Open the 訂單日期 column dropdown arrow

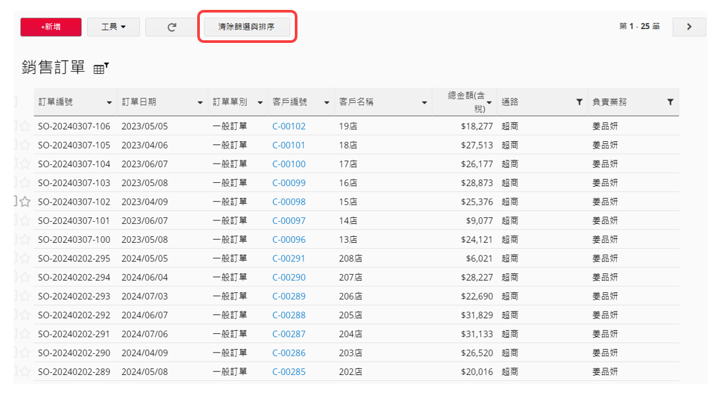tap(200, 103)
